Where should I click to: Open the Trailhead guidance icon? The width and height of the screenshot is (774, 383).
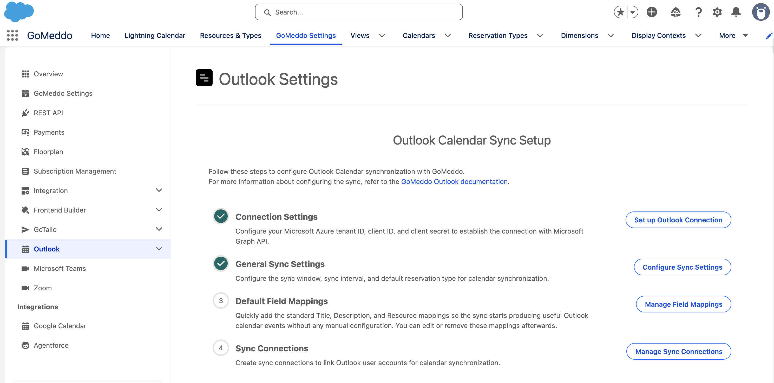click(675, 12)
